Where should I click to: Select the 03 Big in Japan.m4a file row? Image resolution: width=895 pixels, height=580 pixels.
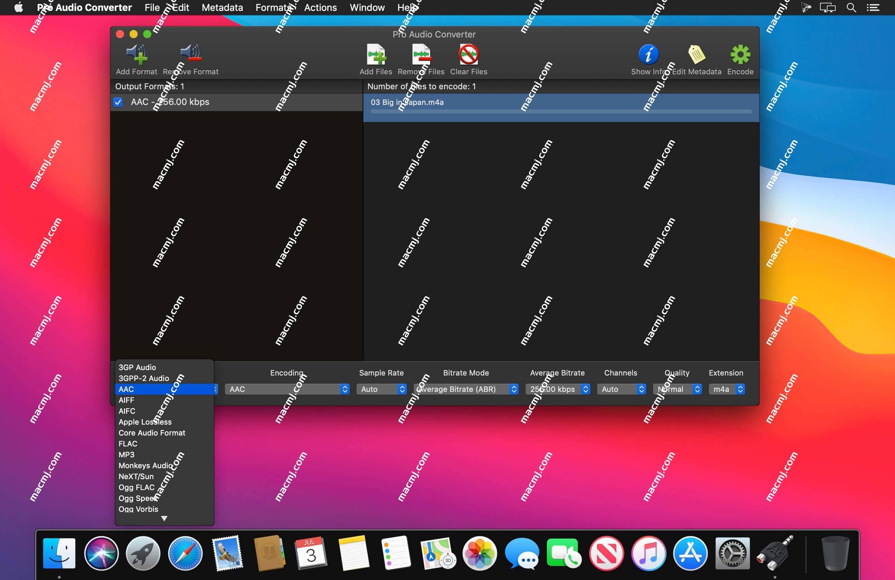tap(561, 107)
